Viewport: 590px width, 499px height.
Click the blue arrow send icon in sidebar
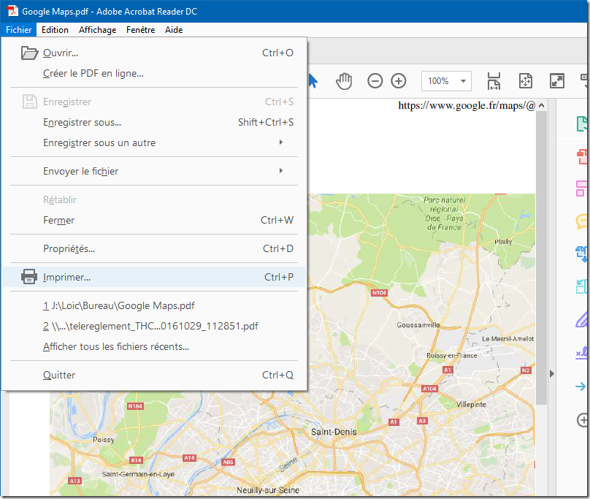(581, 386)
